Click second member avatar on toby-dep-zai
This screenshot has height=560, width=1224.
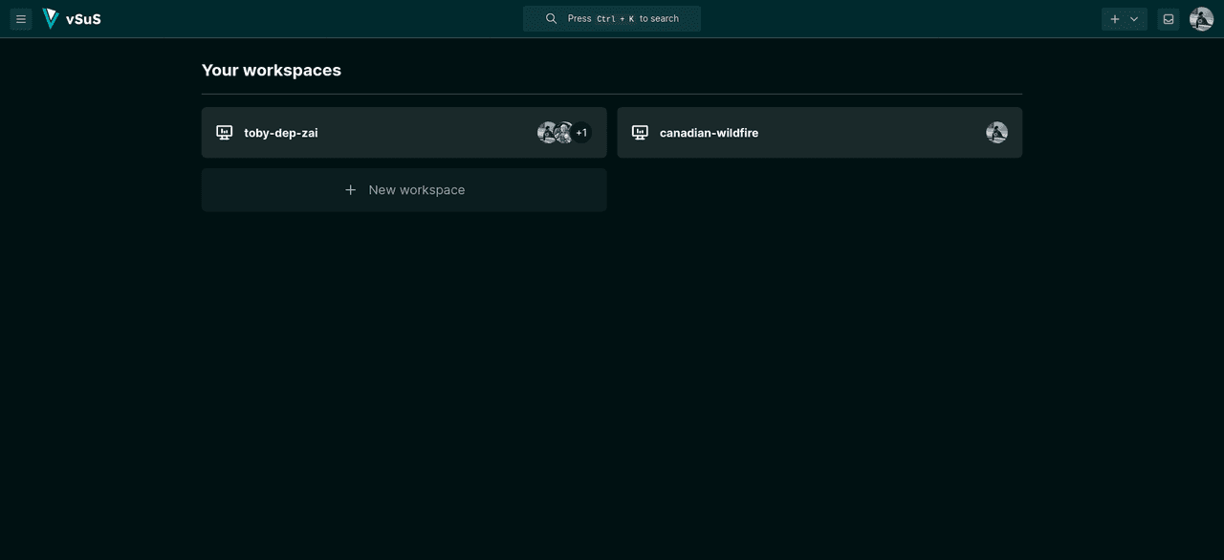564,133
